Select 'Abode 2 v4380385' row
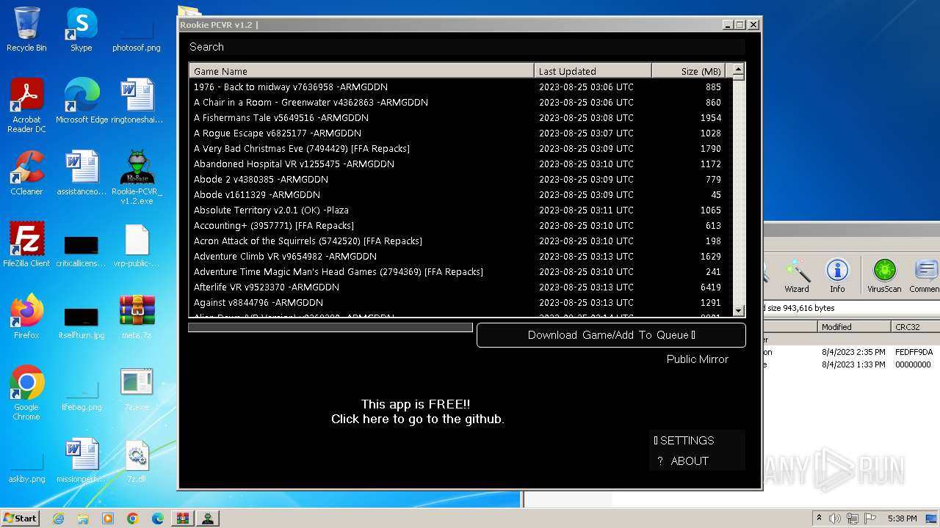 (460, 179)
